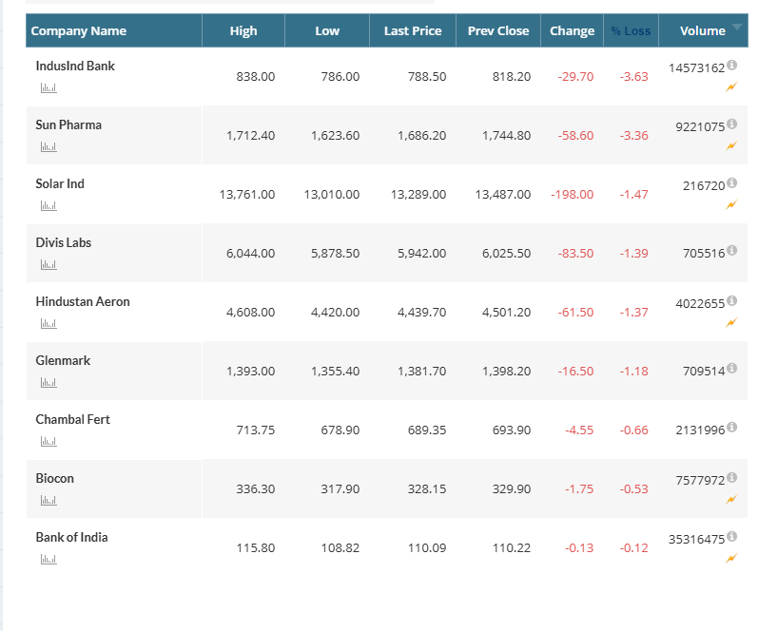Screen dimensions: 758x631
Task: Open chart icon under Sun Pharma
Action: pyautogui.click(x=49, y=147)
